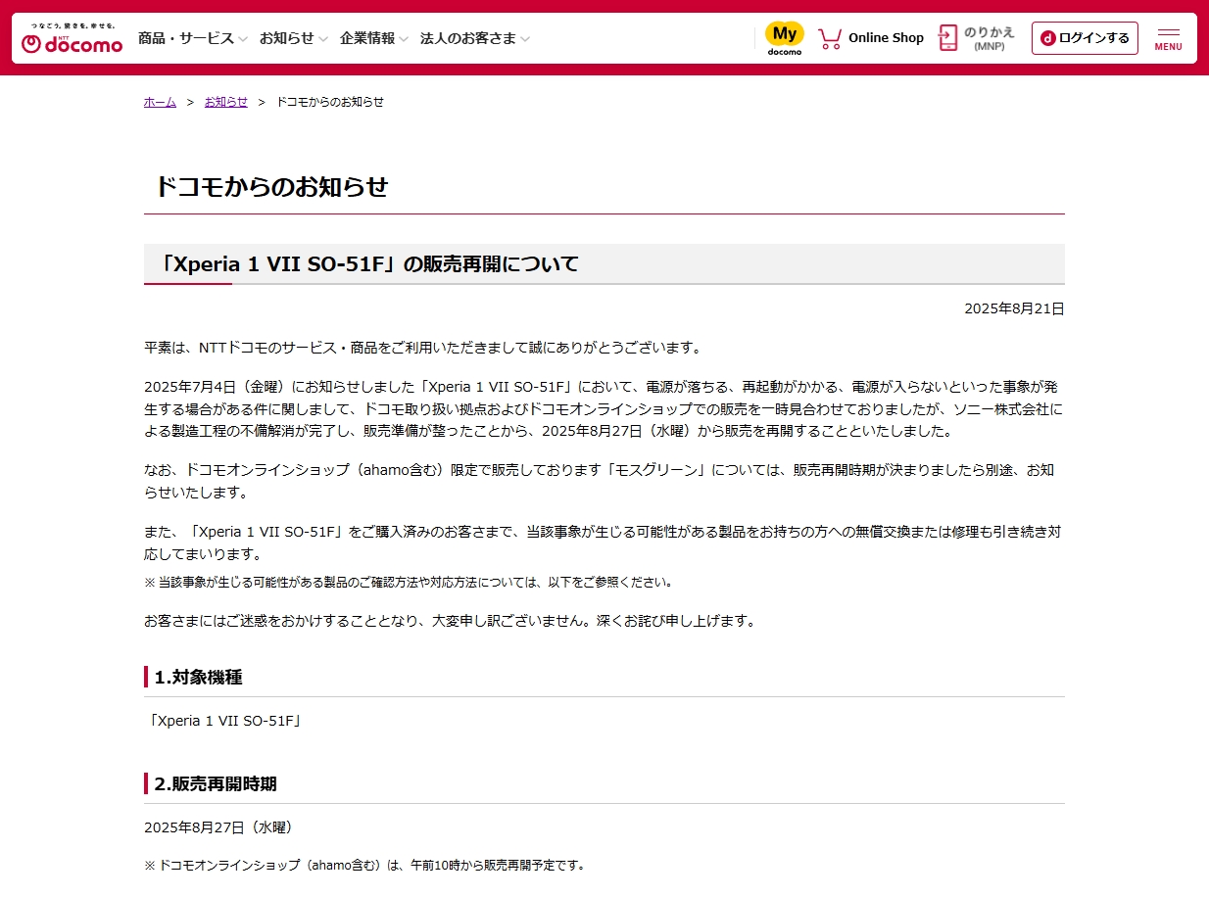Screen dimensions: 1209x897
Task: Click the ログインする button label
Action: [x=1094, y=38]
